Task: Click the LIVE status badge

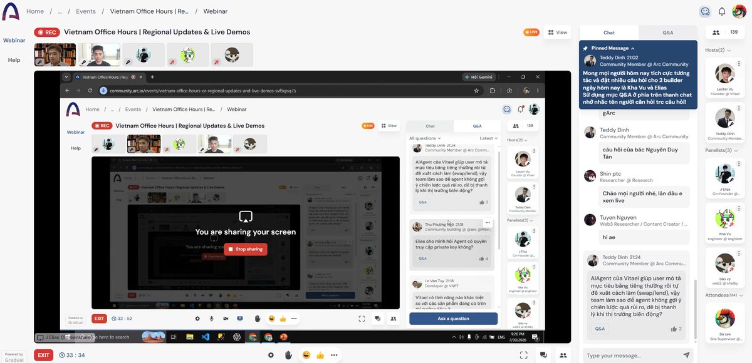Action: point(531,33)
